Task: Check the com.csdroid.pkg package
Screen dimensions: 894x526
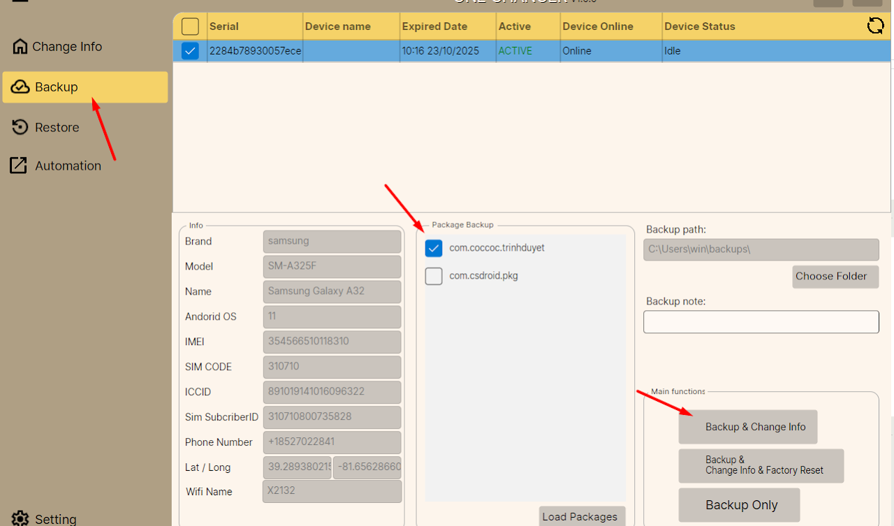Action: pos(434,276)
